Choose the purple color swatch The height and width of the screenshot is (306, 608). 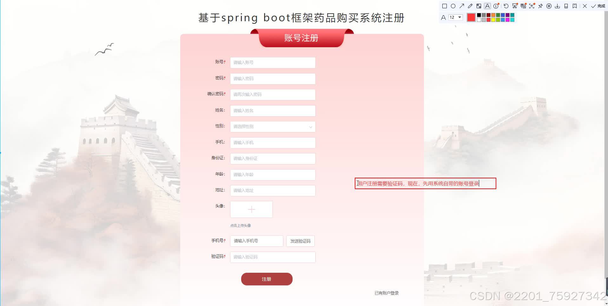pyautogui.click(x=508, y=15)
